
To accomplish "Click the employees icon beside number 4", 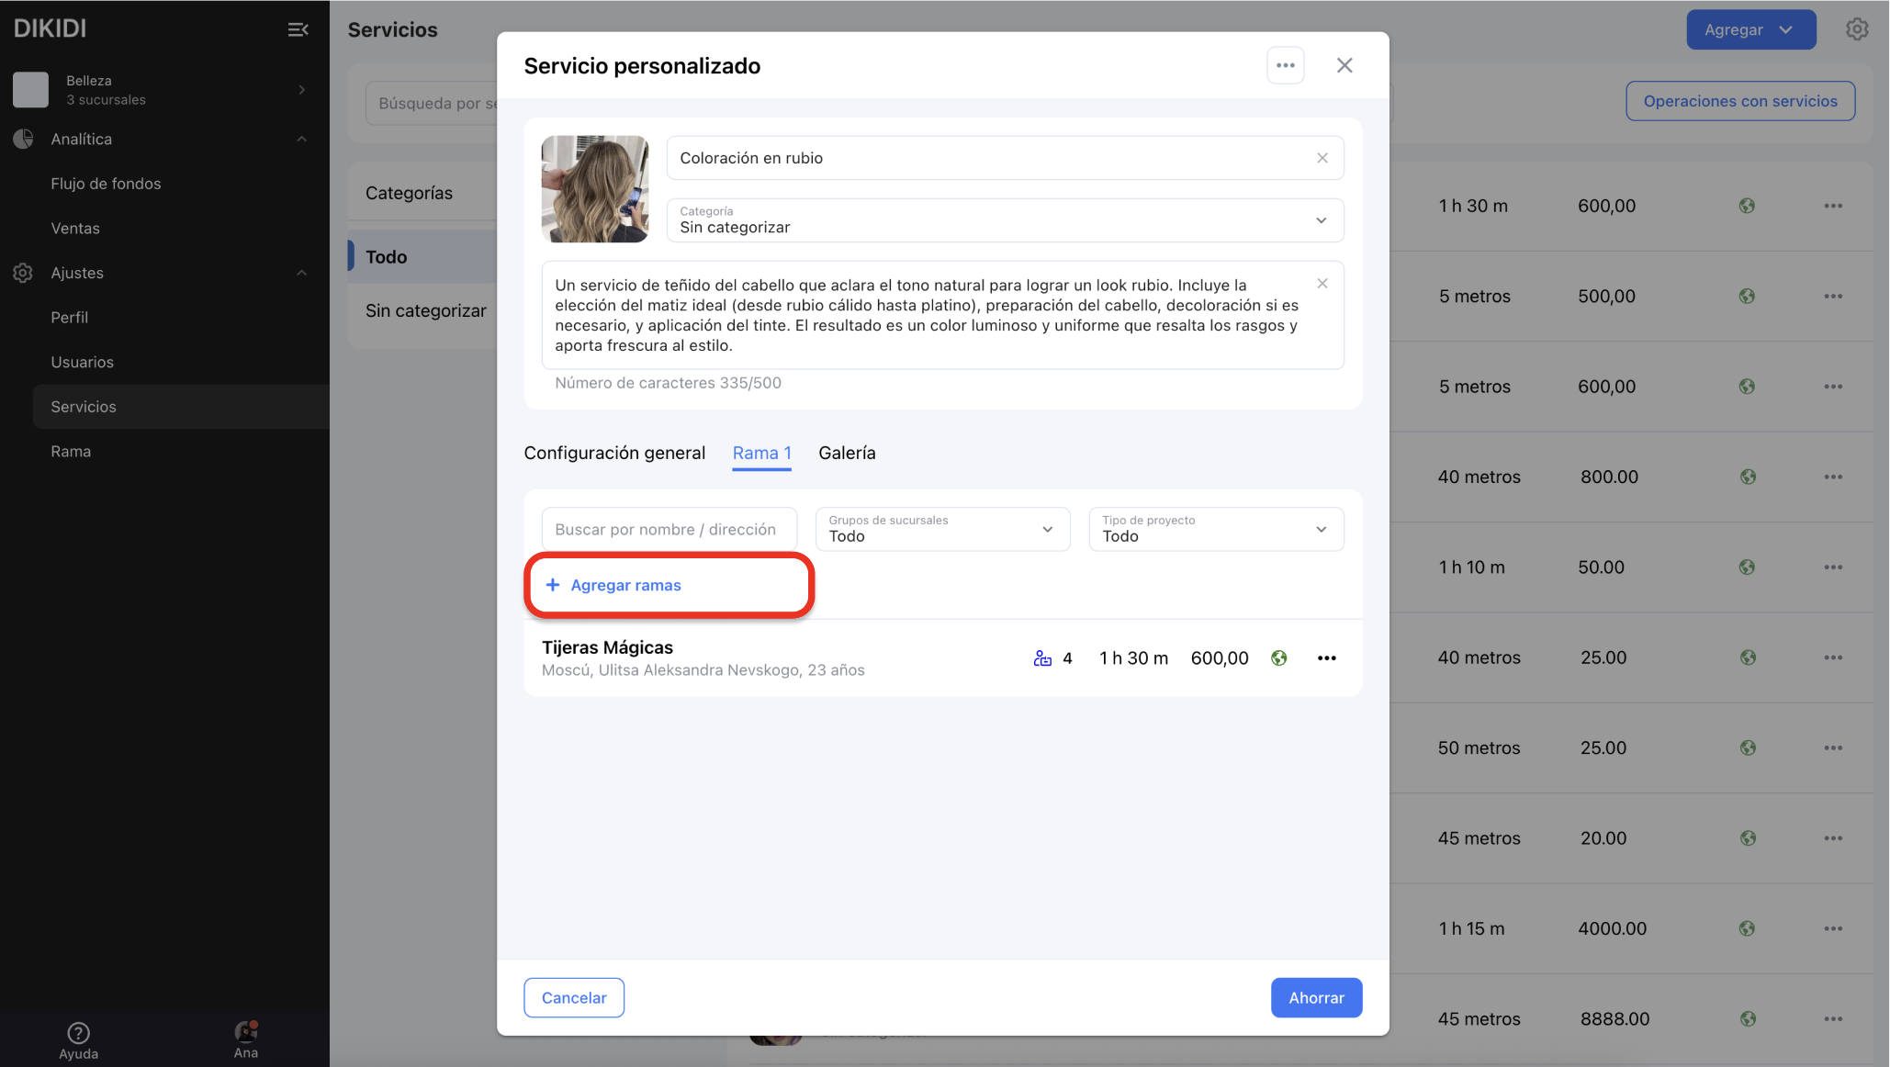I will tap(1042, 657).
